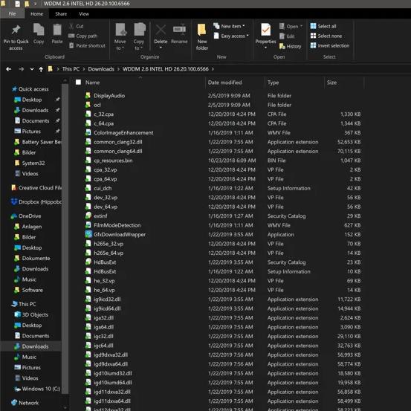
Task: Select the DisplayAudio folder
Action: pos(109,96)
